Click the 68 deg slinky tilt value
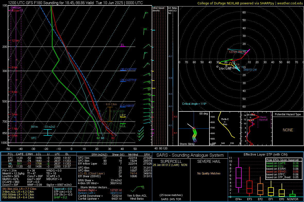 point(204,114)
